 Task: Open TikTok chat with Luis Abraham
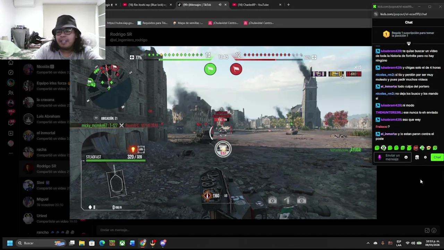(45, 119)
